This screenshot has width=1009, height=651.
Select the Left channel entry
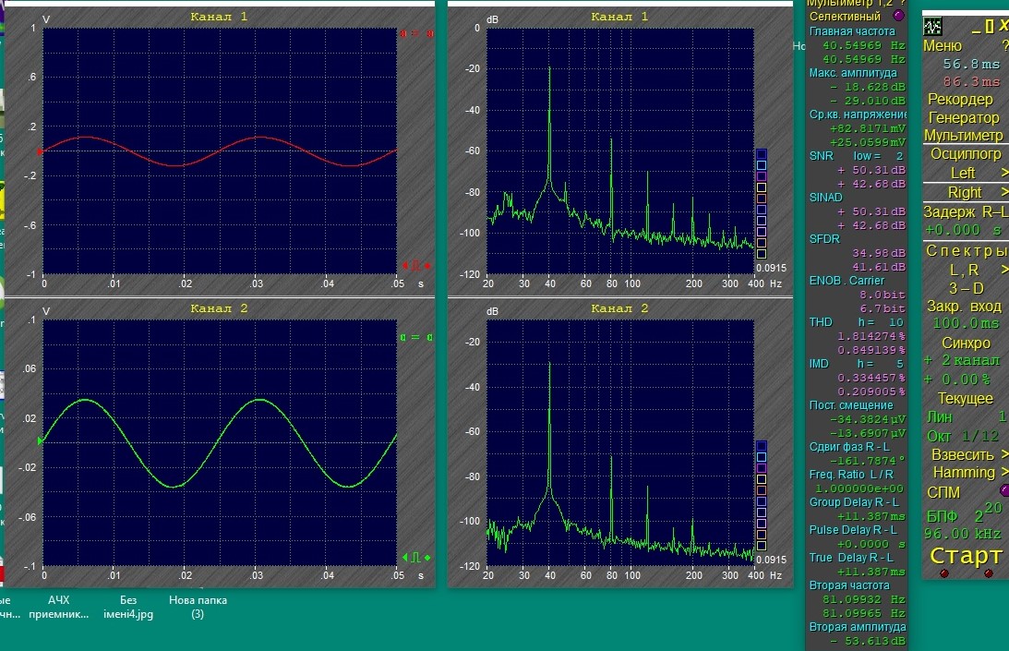point(963,174)
